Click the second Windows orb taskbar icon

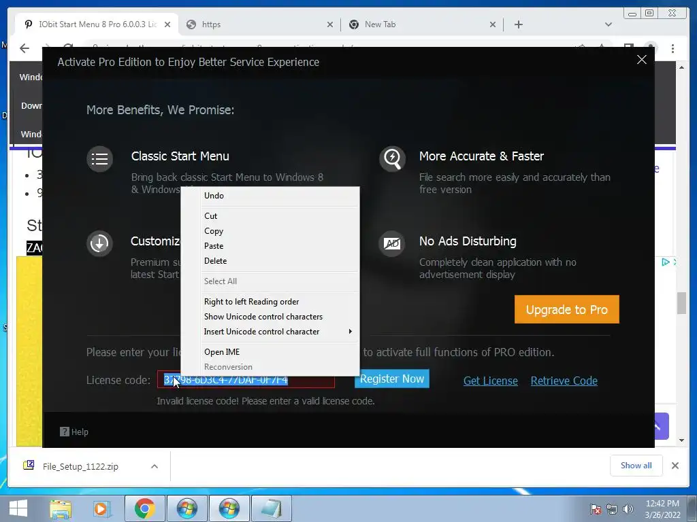click(229, 508)
